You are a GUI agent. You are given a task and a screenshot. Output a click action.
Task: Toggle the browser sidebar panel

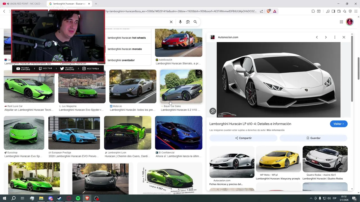pos(333,11)
